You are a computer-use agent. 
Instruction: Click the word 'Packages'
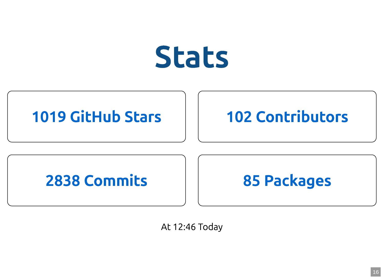(298, 181)
